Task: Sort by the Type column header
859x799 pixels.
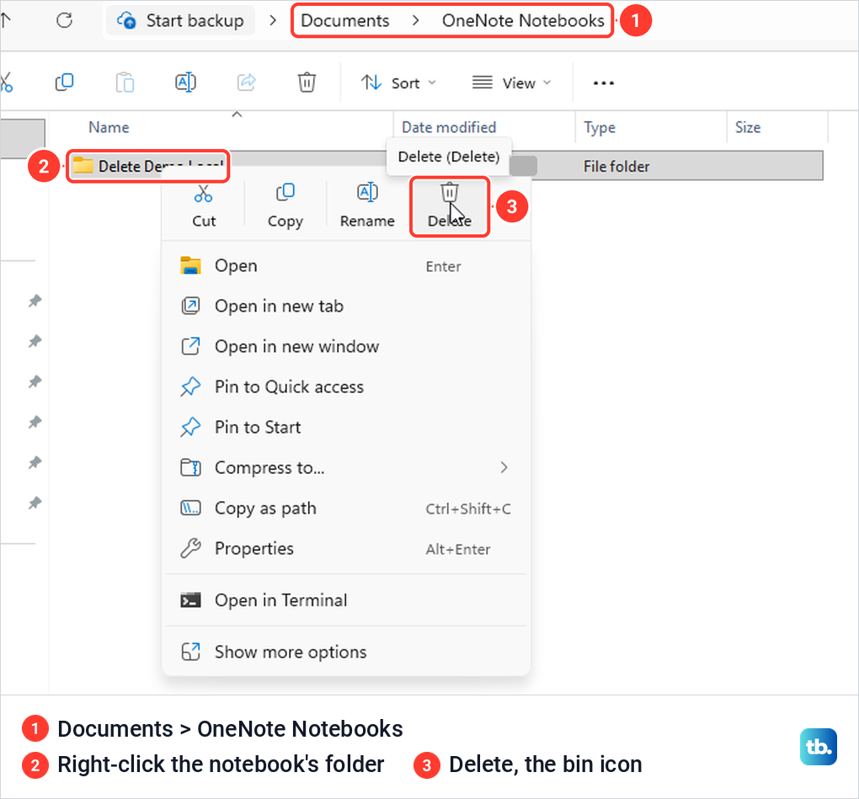Action: (x=600, y=128)
